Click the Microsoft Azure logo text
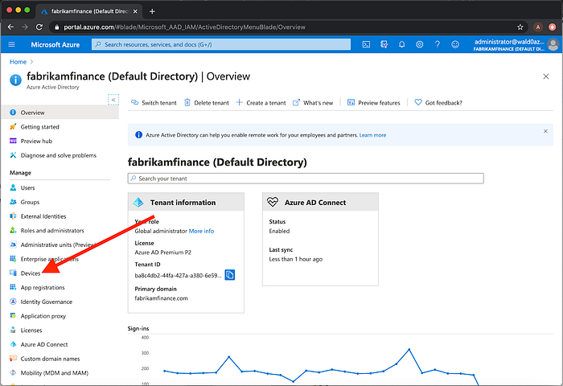This screenshot has height=386, width=563. coord(55,45)
